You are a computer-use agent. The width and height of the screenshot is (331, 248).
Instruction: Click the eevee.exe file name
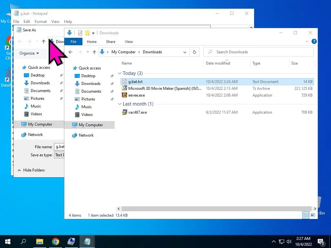click(137, 95)
